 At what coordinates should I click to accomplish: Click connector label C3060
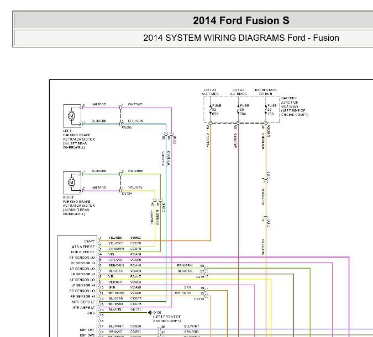[x=127, y=127]
